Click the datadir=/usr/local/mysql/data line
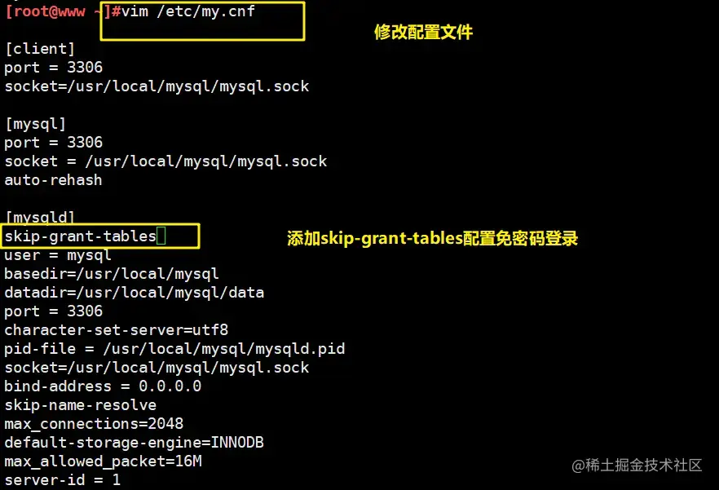 pos(135,293)
